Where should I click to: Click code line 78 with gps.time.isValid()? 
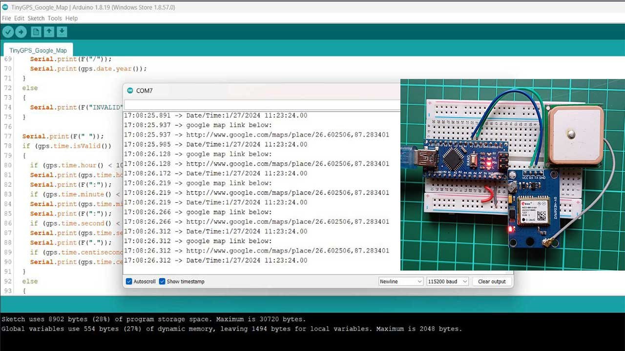67,146
